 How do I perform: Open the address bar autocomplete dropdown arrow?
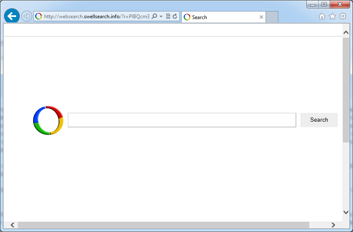[161, 17]
